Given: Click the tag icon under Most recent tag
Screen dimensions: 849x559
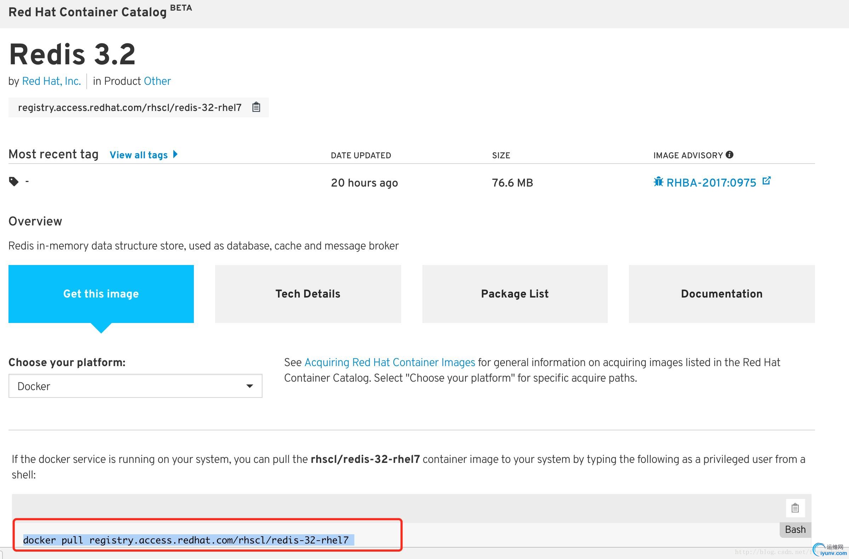Looking at the screenshot, I should 13,182.
